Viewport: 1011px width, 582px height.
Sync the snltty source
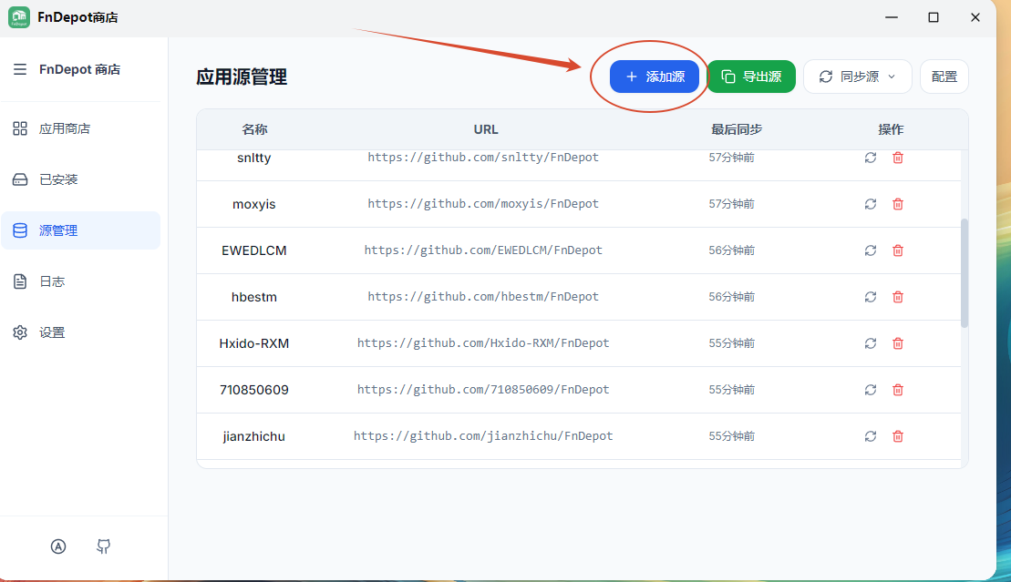pos(871,158)
